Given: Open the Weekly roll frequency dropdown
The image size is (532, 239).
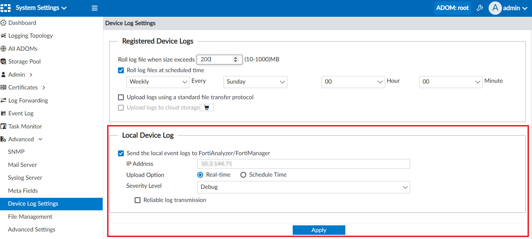Looking at the screenshot, I should 158,82.
